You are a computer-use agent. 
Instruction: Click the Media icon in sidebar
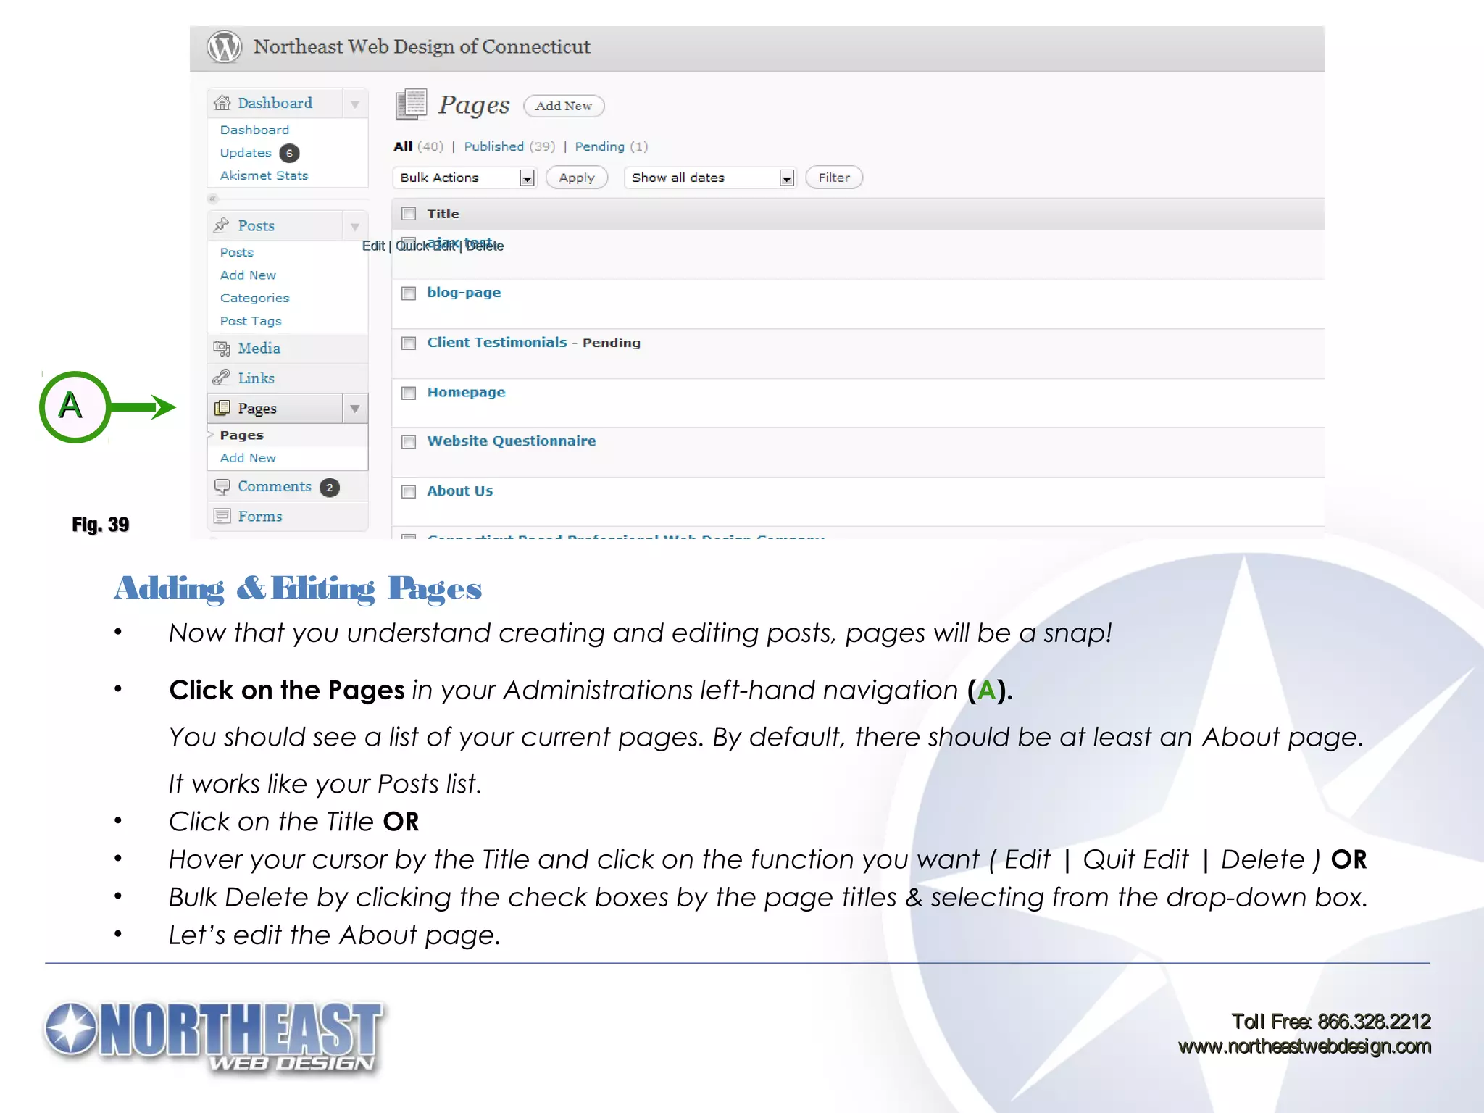(222, 348)
